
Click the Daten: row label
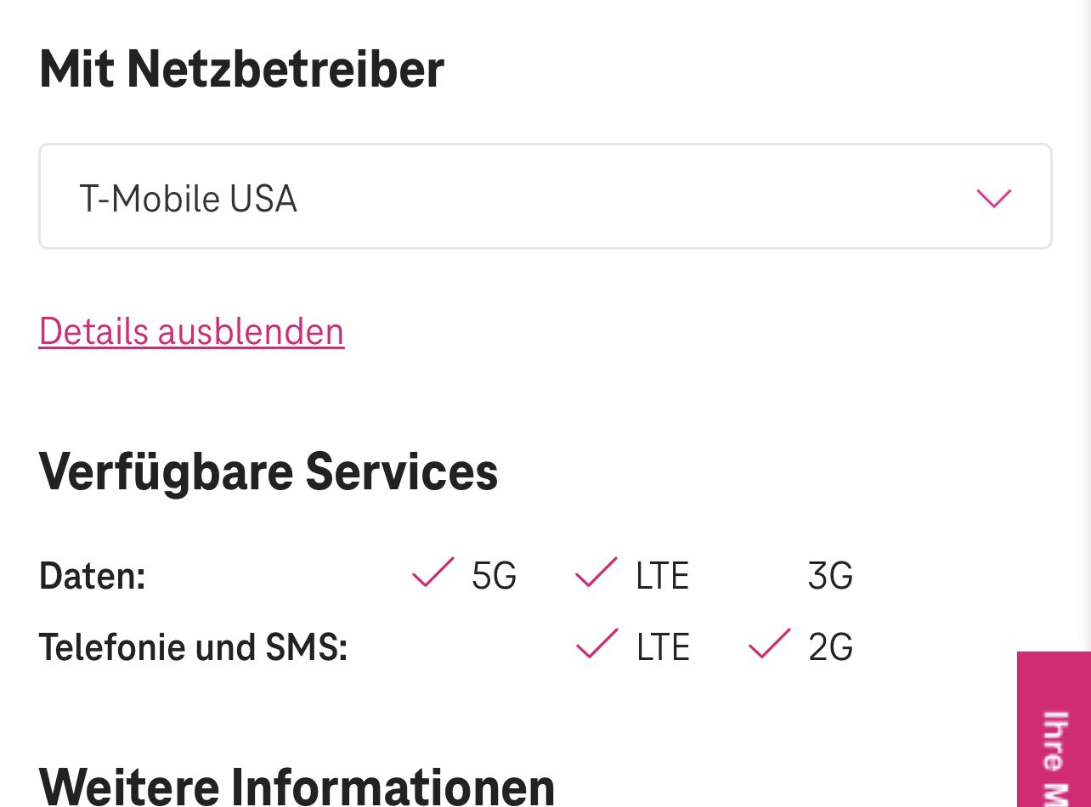(93, 577)
